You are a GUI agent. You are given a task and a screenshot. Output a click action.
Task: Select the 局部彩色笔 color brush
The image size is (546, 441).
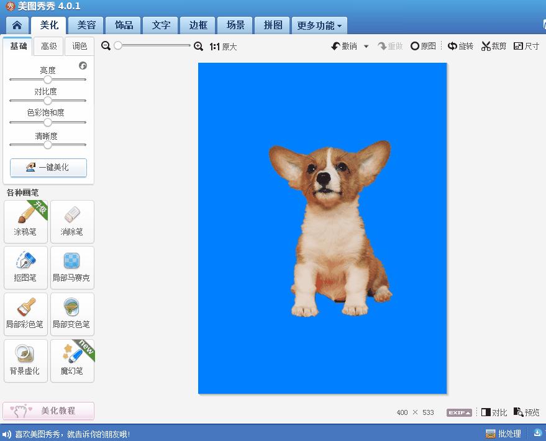(25, 314)
